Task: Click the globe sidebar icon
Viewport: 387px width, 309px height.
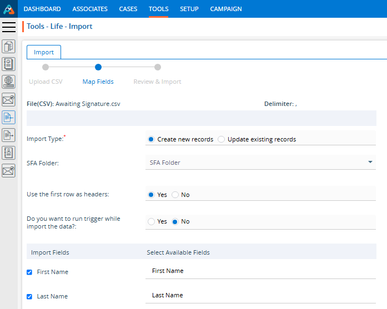Action: tap(8, 82)
